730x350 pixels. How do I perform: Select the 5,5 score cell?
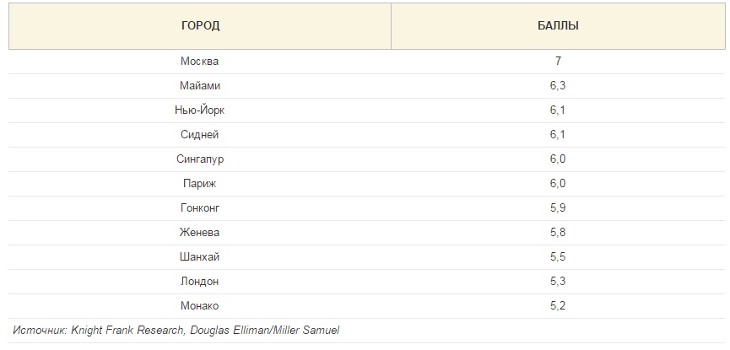pos(558,257)
